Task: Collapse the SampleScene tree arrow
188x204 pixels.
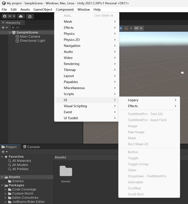Action: point(10,33)
